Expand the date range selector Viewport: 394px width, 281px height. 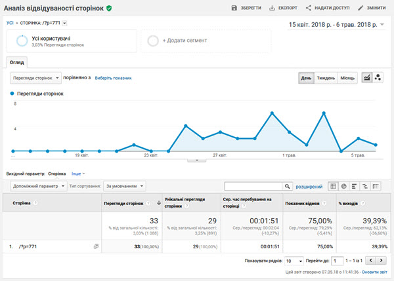[x=336, y=25]
